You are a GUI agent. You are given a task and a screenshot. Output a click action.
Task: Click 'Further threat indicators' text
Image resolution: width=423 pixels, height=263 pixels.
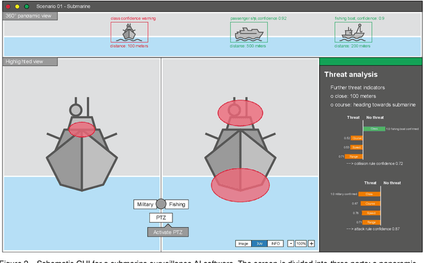[x=358, y=87]
